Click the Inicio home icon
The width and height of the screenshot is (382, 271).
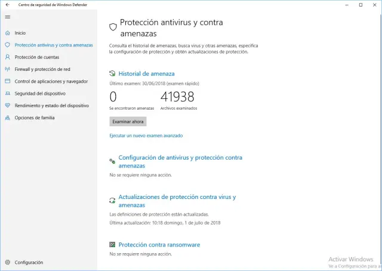point(7,33)
